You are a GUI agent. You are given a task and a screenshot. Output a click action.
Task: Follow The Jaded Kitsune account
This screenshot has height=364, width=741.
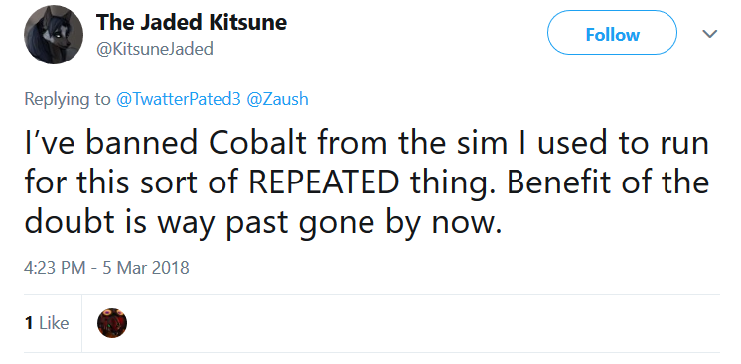(612, 35)
